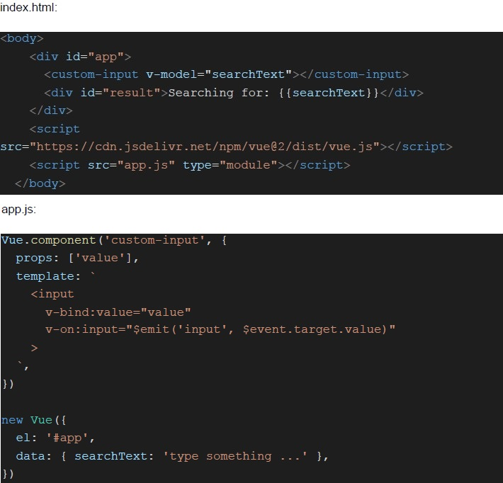Click the data: { searchText: 'type something ...' } line

[x=172, y=456]
